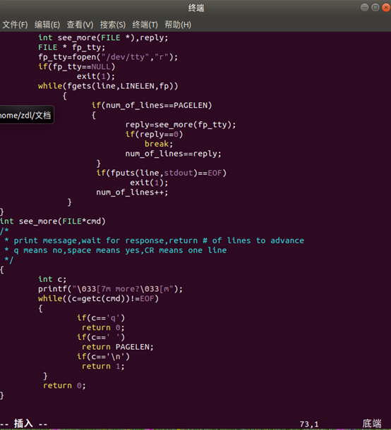Click the 'while(fgets(line,LINELEN,fp))' line
The width and height of the screenshot is (391, 430).
[x=108, y=86]
